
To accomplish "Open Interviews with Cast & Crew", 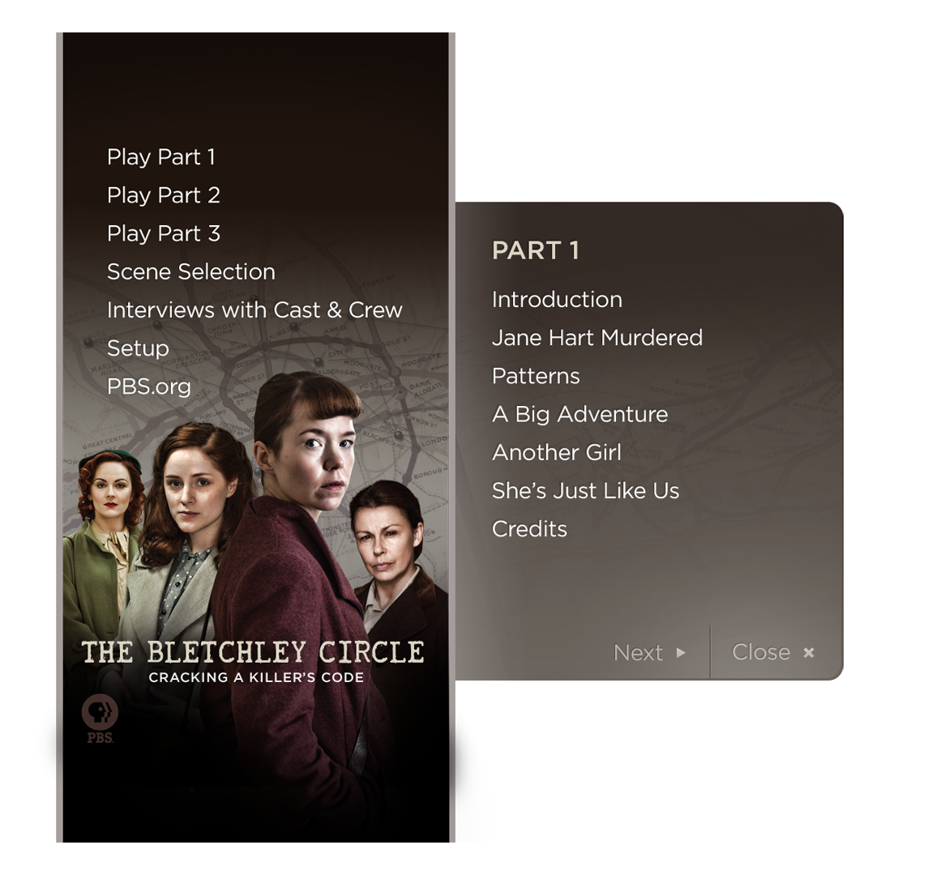I will pos(254,310).
